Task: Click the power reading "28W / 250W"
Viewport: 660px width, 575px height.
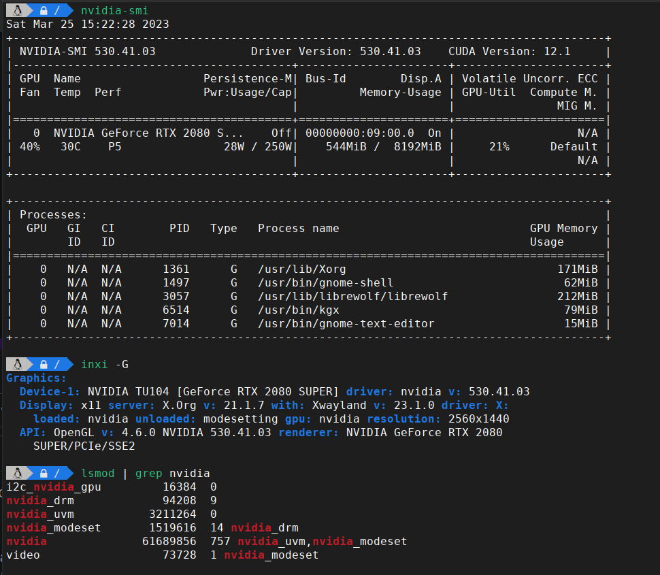Action: 258,146
